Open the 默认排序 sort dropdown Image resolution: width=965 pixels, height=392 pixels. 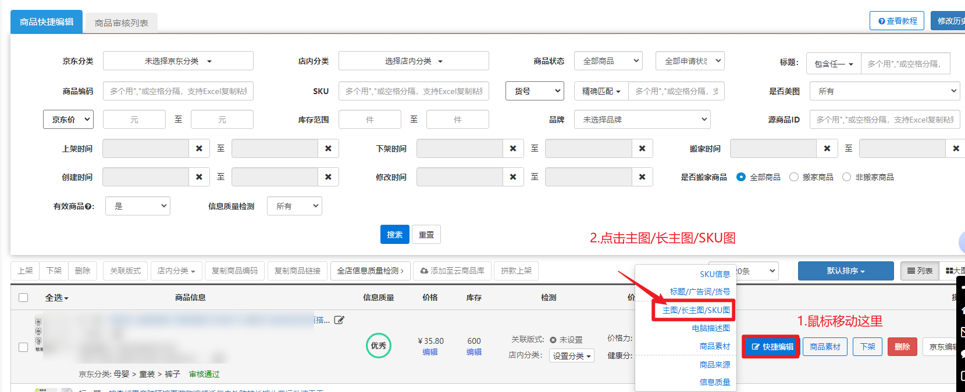[845, 271]
